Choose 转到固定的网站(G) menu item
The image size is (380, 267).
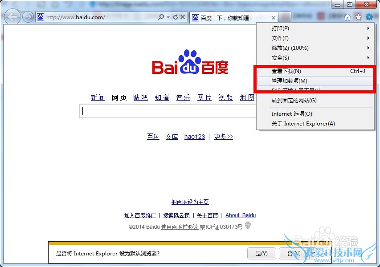(315, 101)
